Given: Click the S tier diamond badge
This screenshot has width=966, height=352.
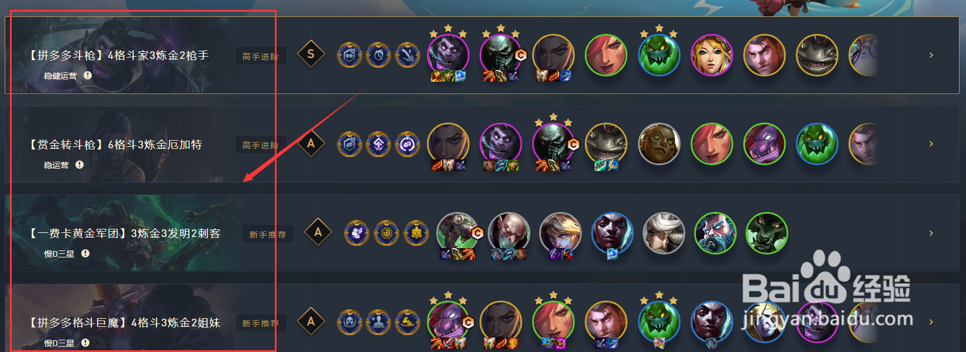Looking at the screenshot, I should pos(311,55).
